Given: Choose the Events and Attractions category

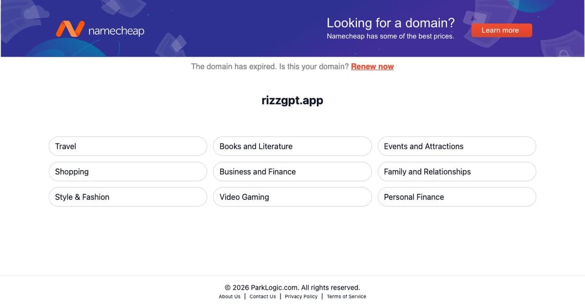Looking at the screenshot, I should coord(457,146).
